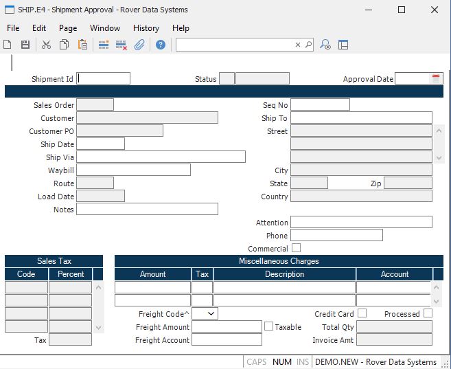Open the Approval Date calendar picker
This screenshot has width=451, height=369.
coord(435,78)
